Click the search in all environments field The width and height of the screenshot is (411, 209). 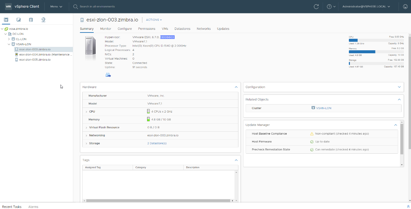(97, 6)
